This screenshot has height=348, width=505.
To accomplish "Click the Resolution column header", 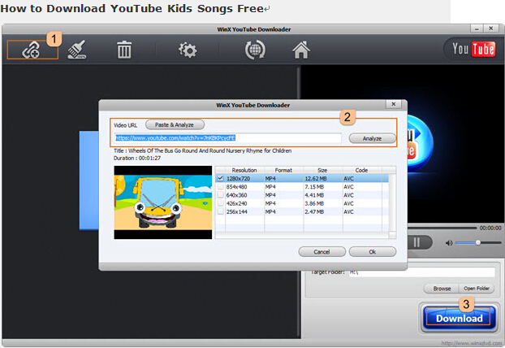I will click(x=244, y=170).
